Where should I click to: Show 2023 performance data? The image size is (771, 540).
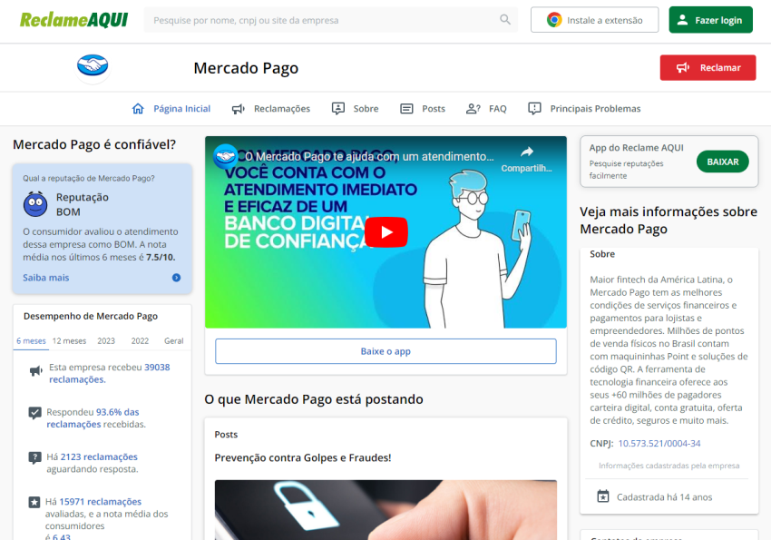tap(106, 341)
